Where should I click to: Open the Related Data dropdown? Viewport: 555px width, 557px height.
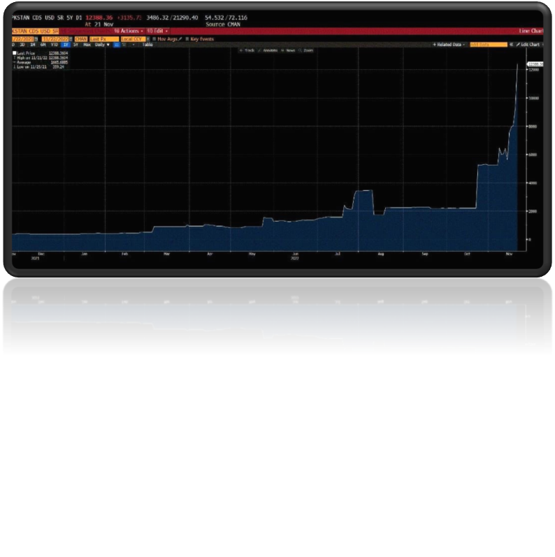449,45
